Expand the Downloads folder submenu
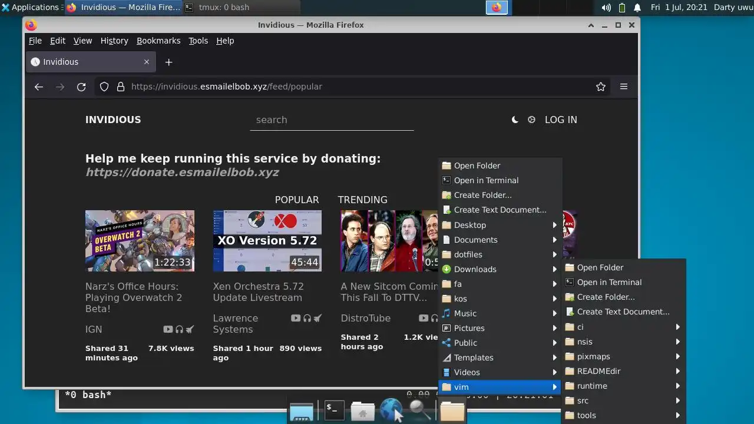The width and height of the screenshot is (754, 424). pyautogui.click(x=500, y=269)
